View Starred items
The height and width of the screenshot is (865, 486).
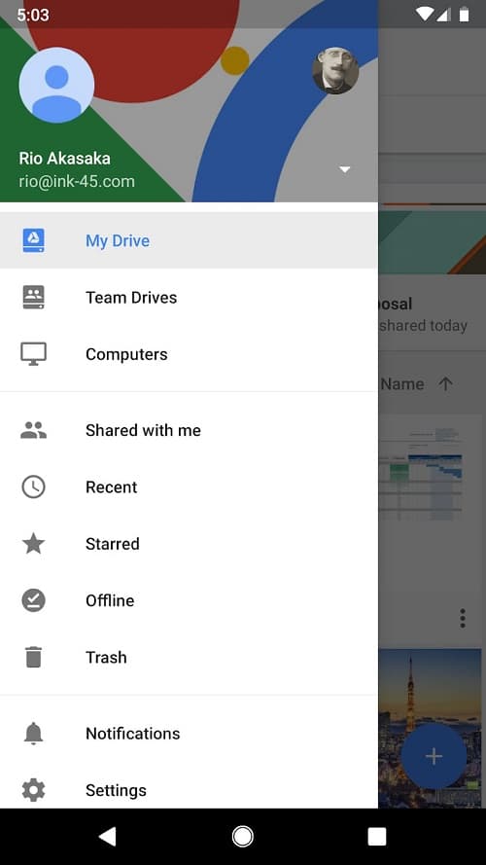click(189, 544)
